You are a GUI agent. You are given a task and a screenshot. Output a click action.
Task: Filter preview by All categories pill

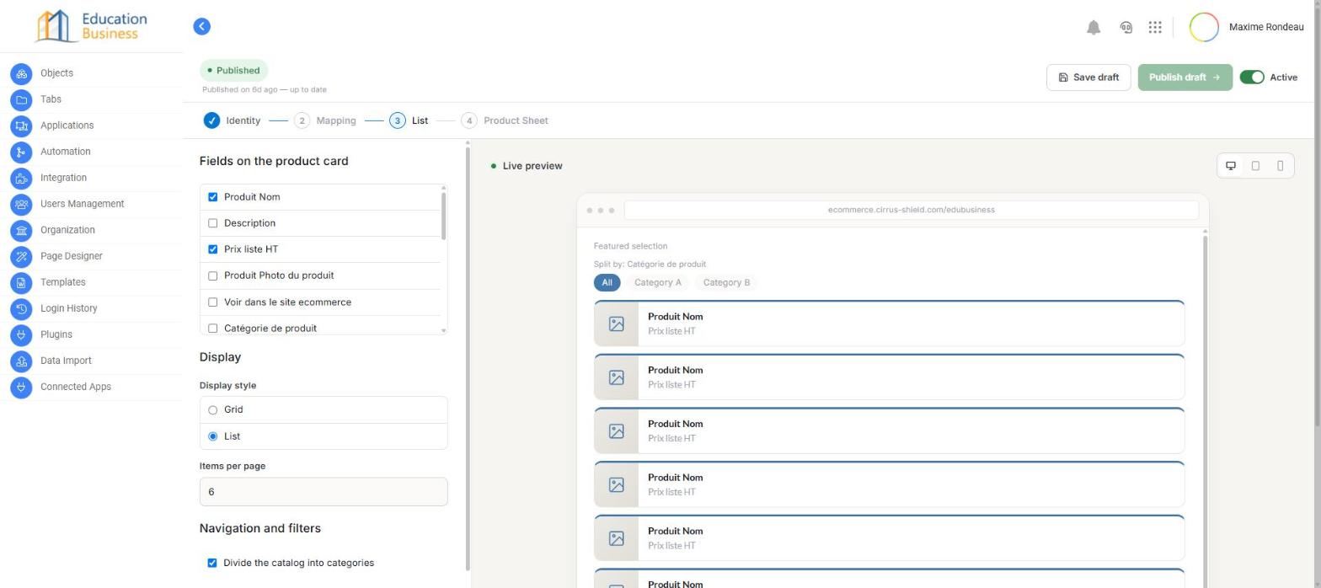coord(607,283)
